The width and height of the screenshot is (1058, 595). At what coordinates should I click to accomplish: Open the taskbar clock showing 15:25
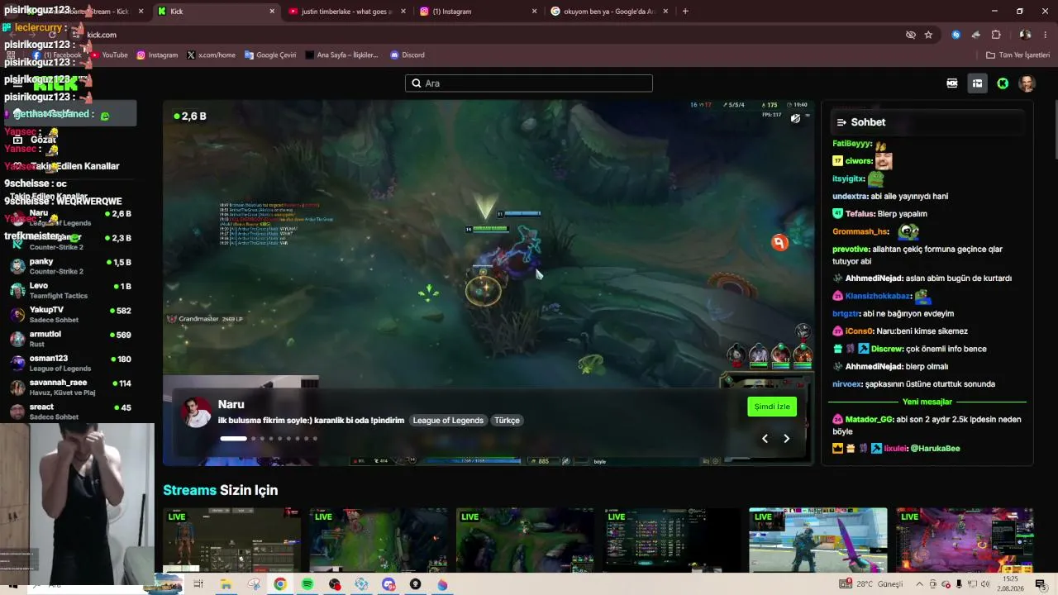(1010, 584)
